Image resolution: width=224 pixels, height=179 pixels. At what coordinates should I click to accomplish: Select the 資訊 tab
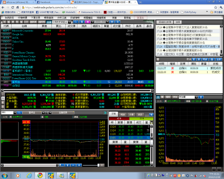[x=140, y=115]
